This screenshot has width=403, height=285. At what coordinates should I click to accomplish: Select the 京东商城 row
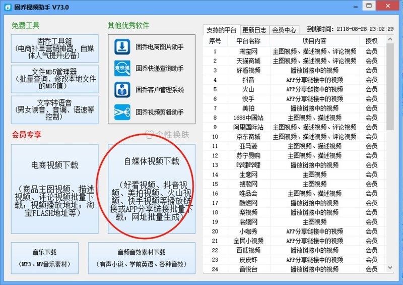pyautogui.click(x=295, y=137)
